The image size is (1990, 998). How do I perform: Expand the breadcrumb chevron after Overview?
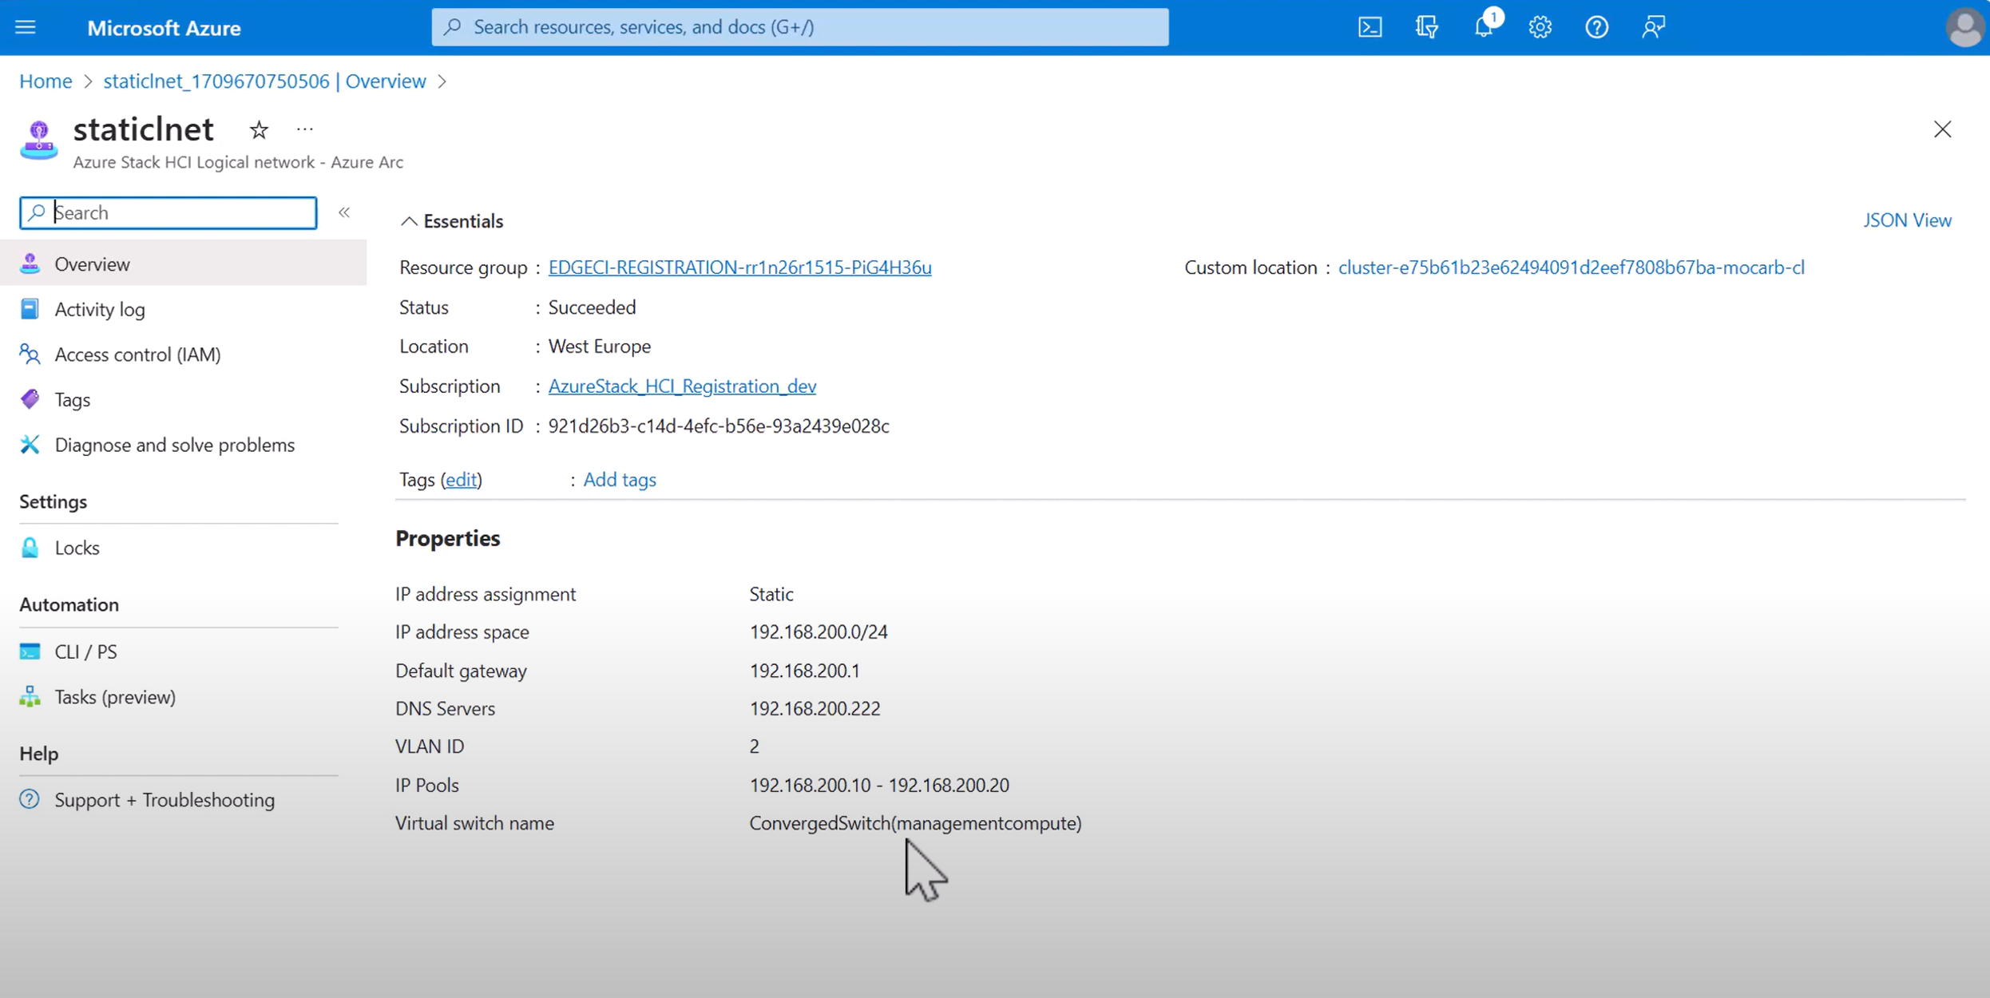pyautogui.click(x=443, y=81)
